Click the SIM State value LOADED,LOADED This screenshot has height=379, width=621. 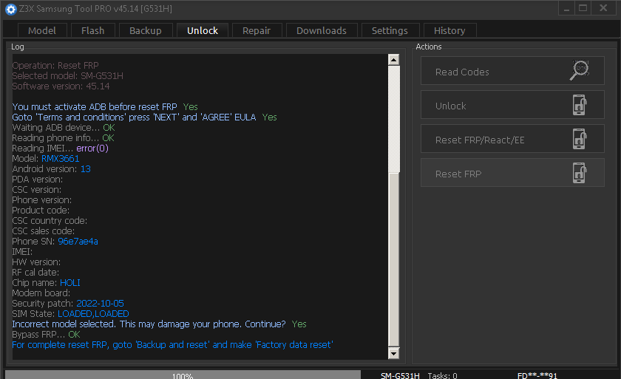(93, 314)
